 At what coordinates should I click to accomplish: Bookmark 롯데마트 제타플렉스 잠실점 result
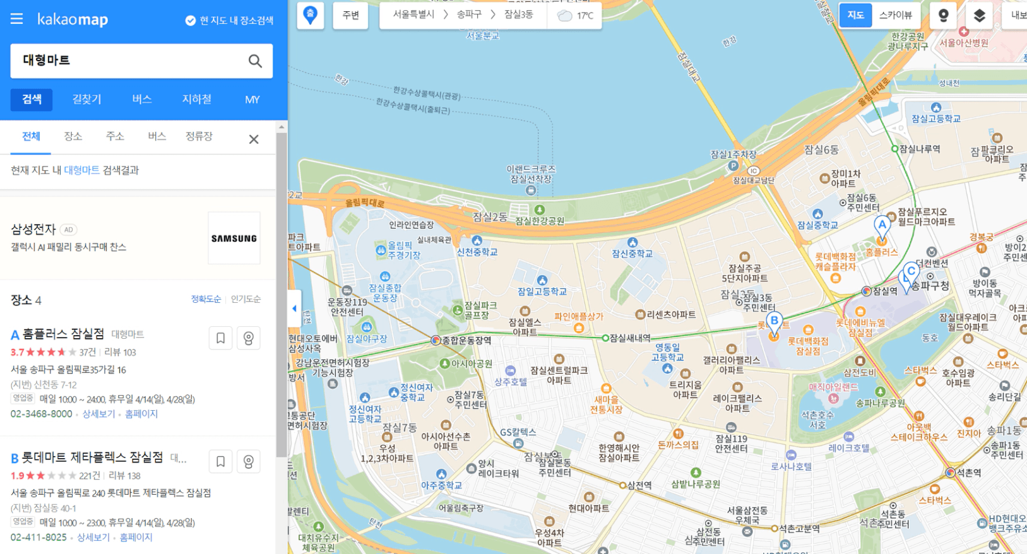click(220, 462)
